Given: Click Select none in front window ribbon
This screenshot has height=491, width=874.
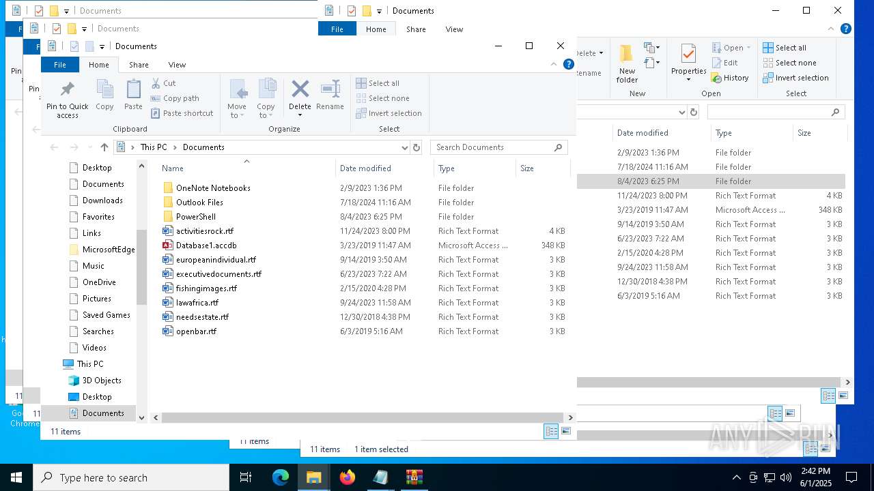Looking at the screenshot, I should [382, 98].
